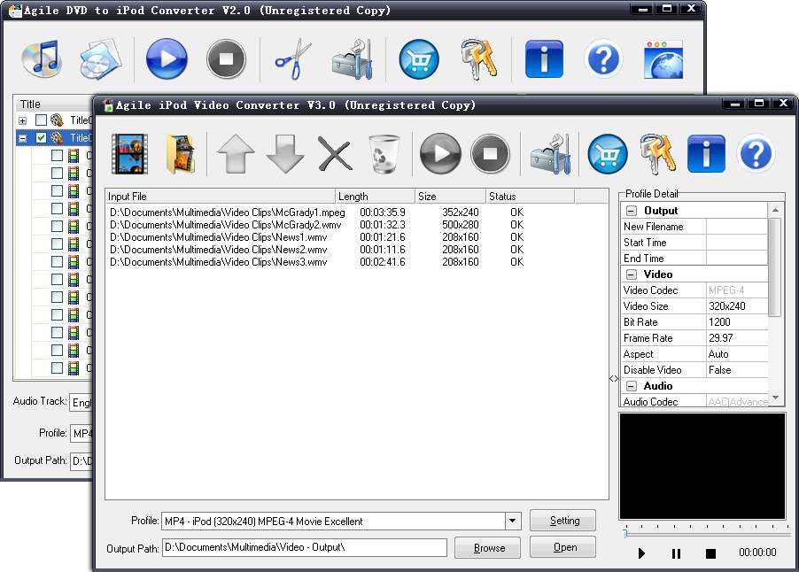Click stop button in DVD Converter toolbar
The image size is (799, 572).
(x=226, y=59)
